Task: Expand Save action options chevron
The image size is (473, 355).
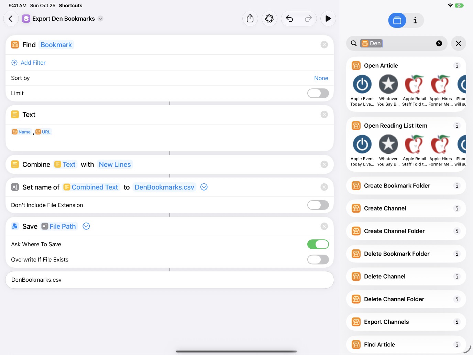Action: coord(86,226)
